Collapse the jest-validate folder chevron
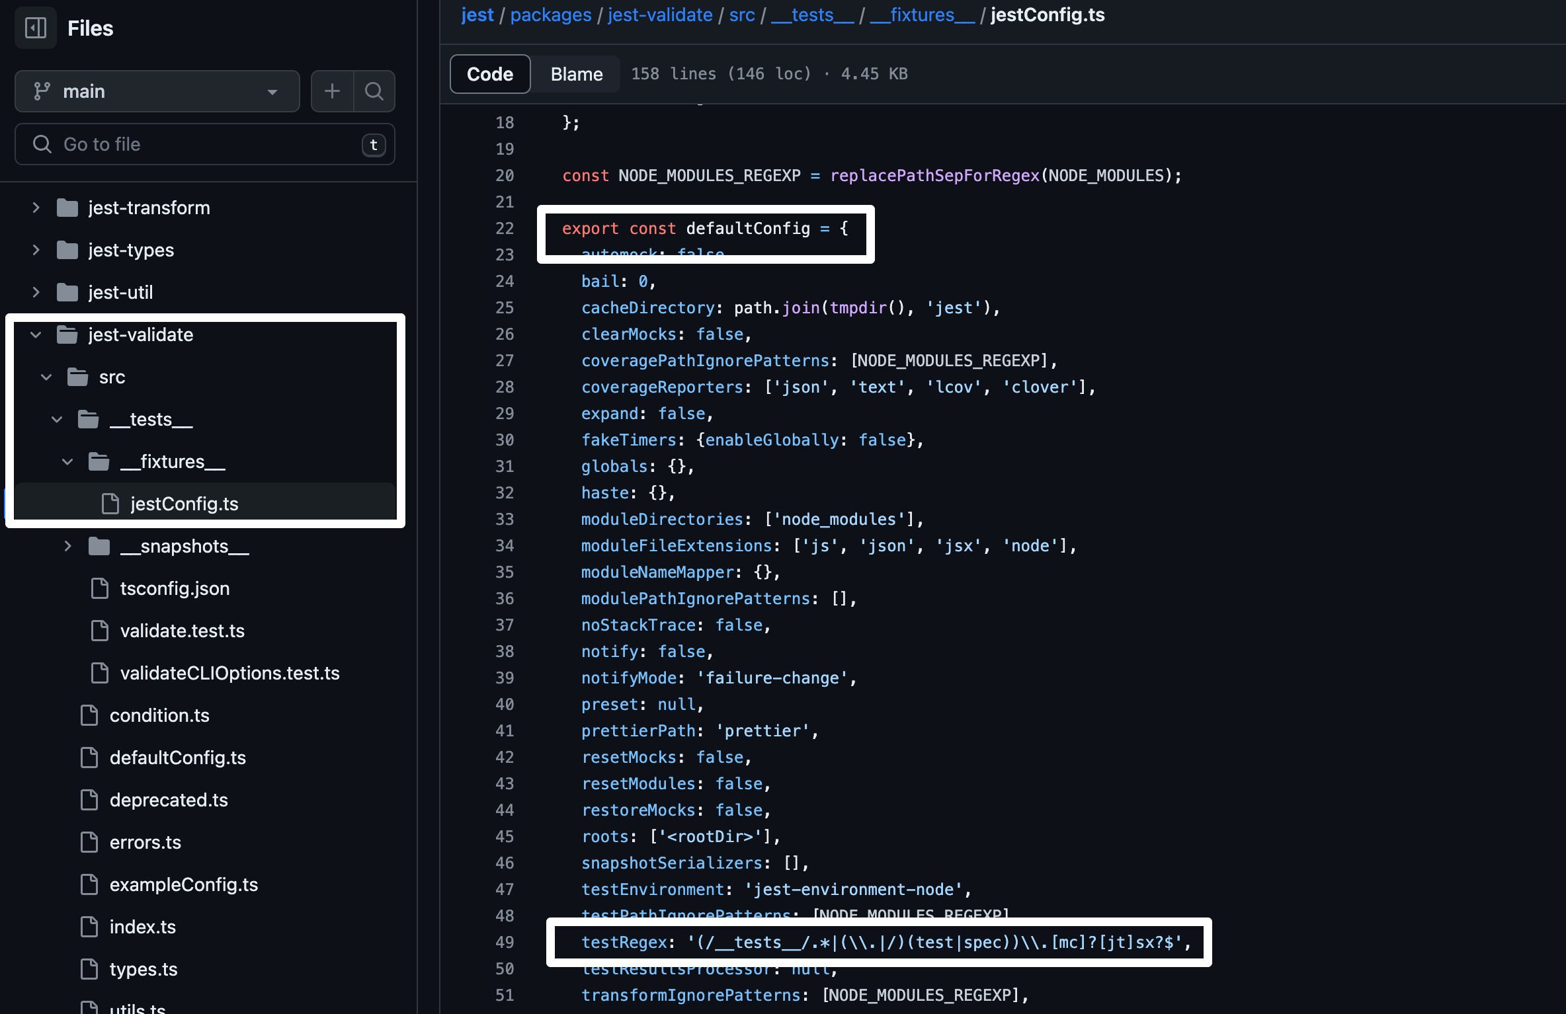The image size is (1566, 1014). (36, 334)
